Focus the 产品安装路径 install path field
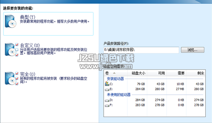 [x=141, y=50]
